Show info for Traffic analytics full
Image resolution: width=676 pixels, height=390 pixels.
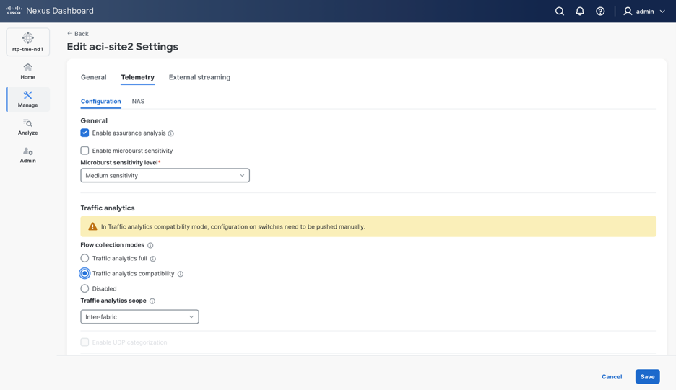click(153, 259)
